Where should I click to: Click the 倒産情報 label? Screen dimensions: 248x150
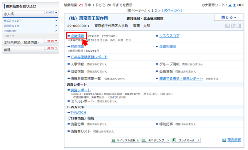click(77, 72)
